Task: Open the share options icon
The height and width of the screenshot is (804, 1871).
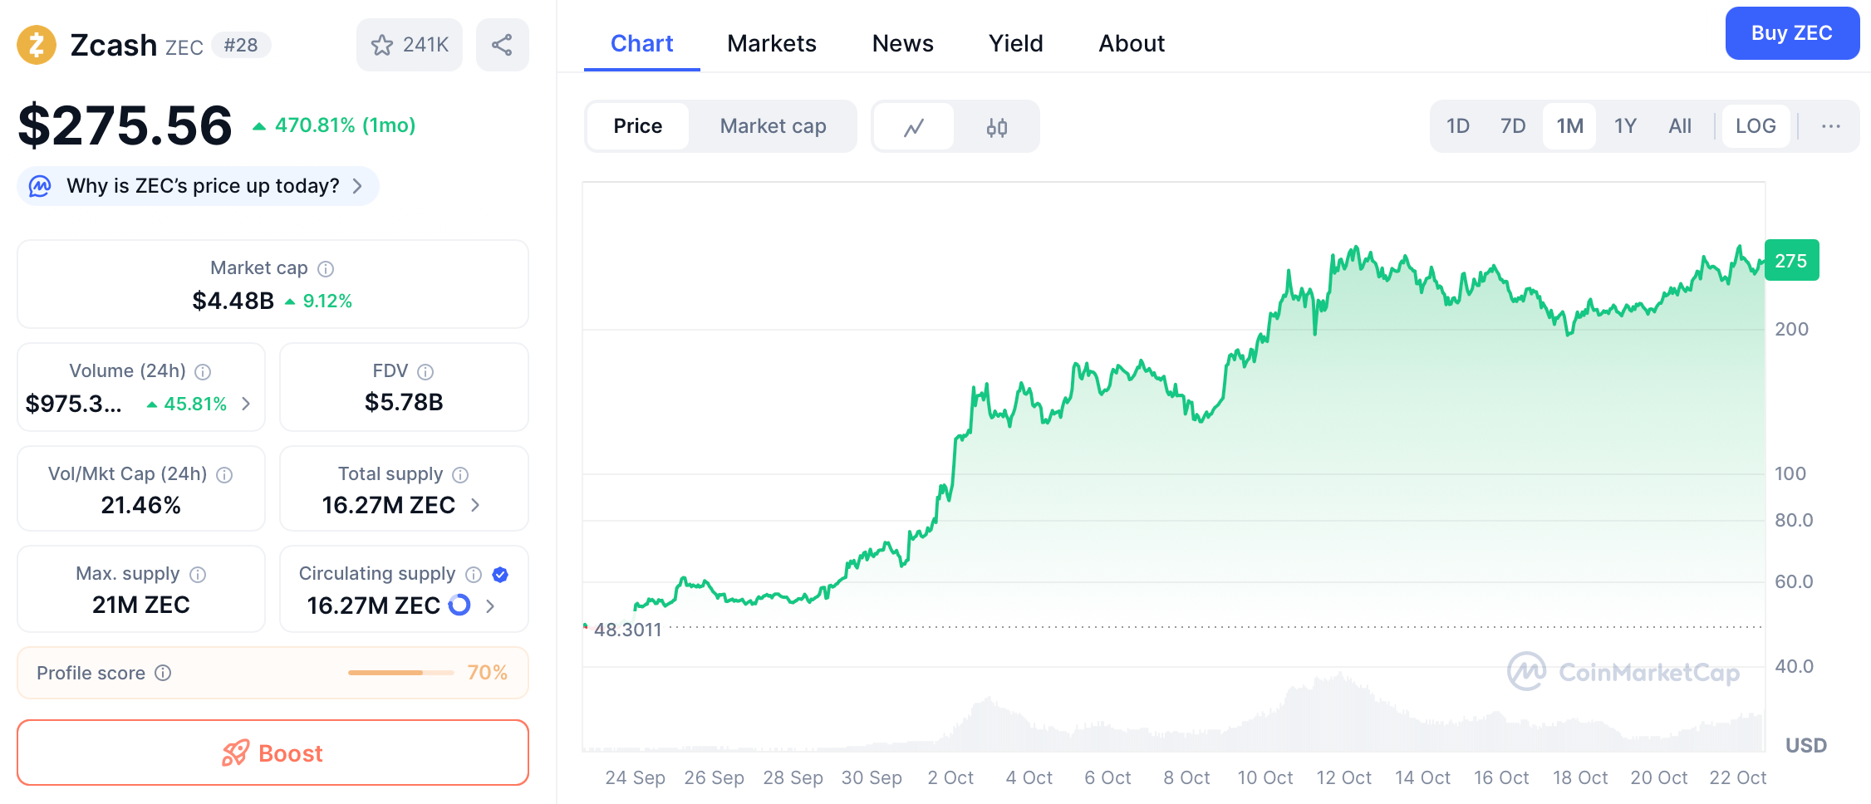Action: click(x=502, y=45)
